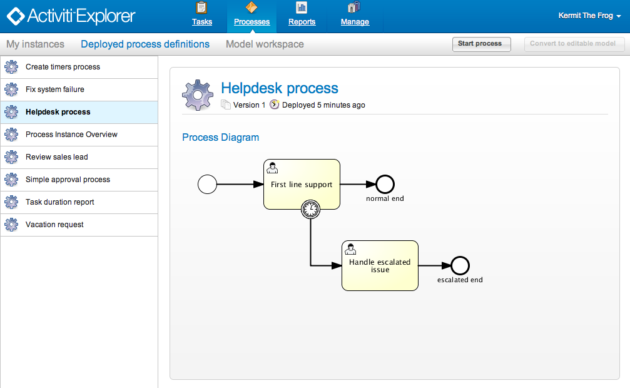Open the Model workspace tab
Screen dimensions: 630x388
click(x=265, y=44)
